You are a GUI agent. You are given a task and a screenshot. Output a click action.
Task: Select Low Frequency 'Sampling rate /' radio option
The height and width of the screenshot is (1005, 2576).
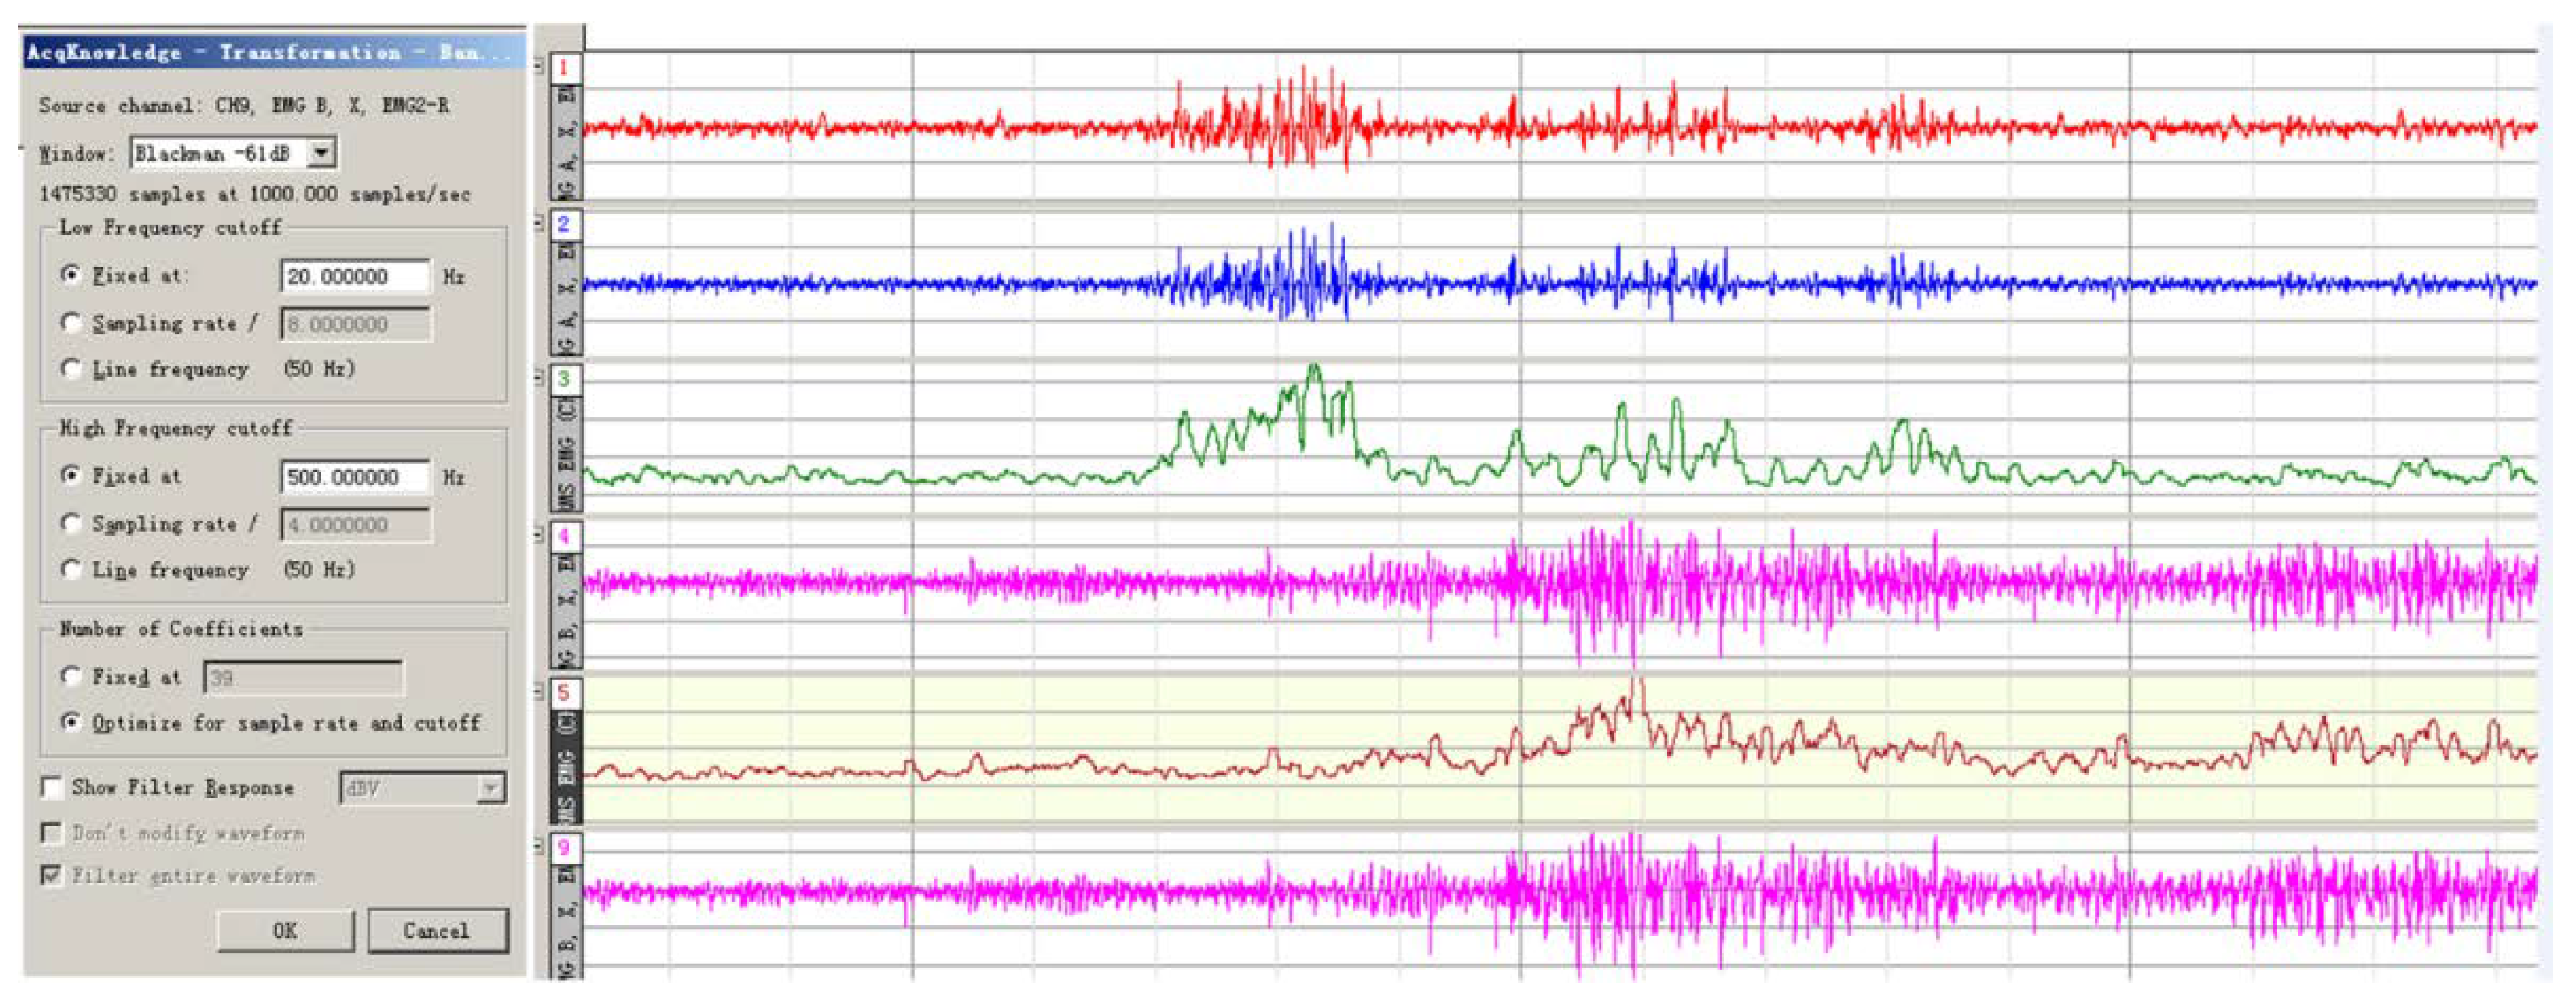tap(70, 323)
